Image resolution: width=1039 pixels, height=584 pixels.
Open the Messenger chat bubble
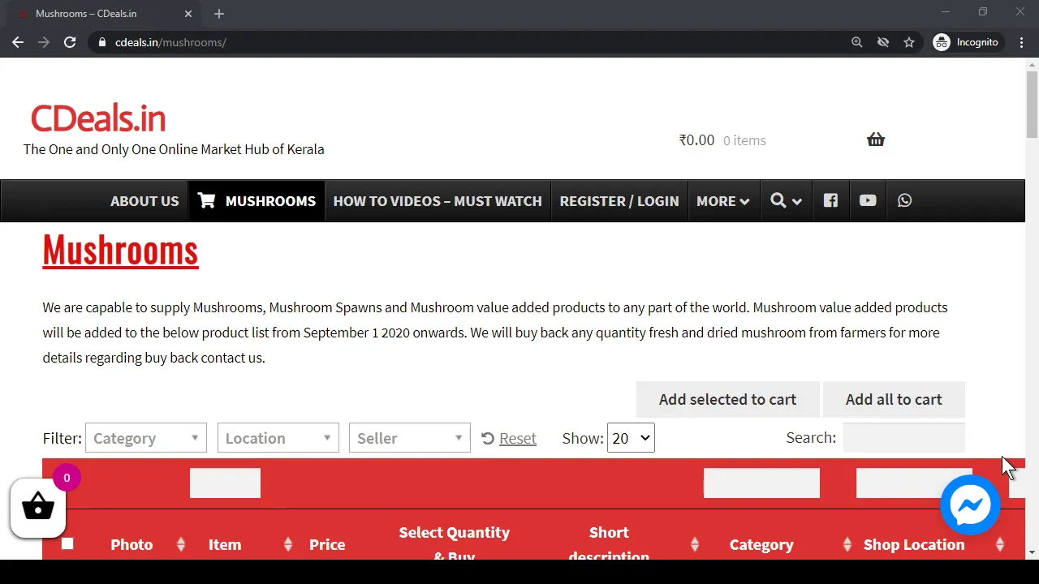(970, 505)
